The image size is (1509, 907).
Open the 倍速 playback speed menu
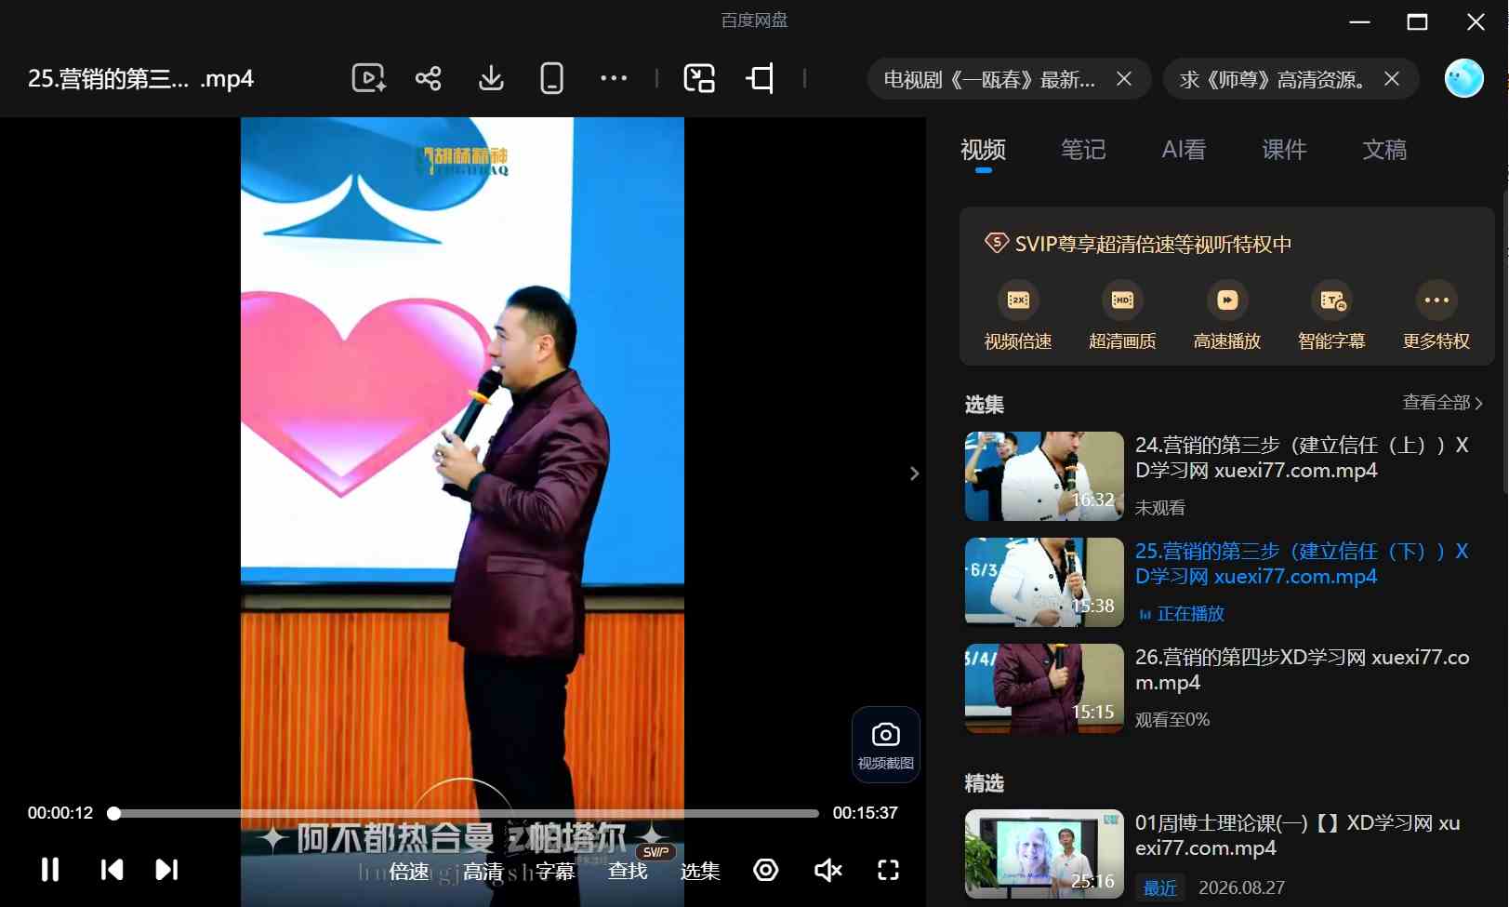tap(409, 871)
